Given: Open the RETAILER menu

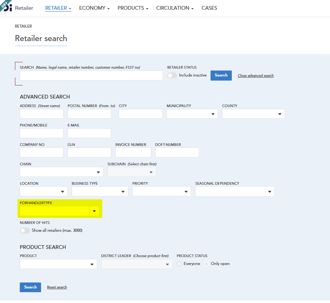Looking at the screenshot, I should pos(58,8).
